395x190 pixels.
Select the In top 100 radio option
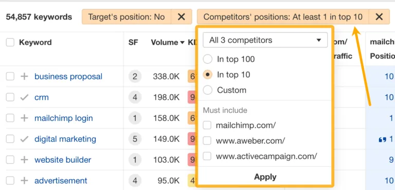pyautogui.click(x=208, y=59)
